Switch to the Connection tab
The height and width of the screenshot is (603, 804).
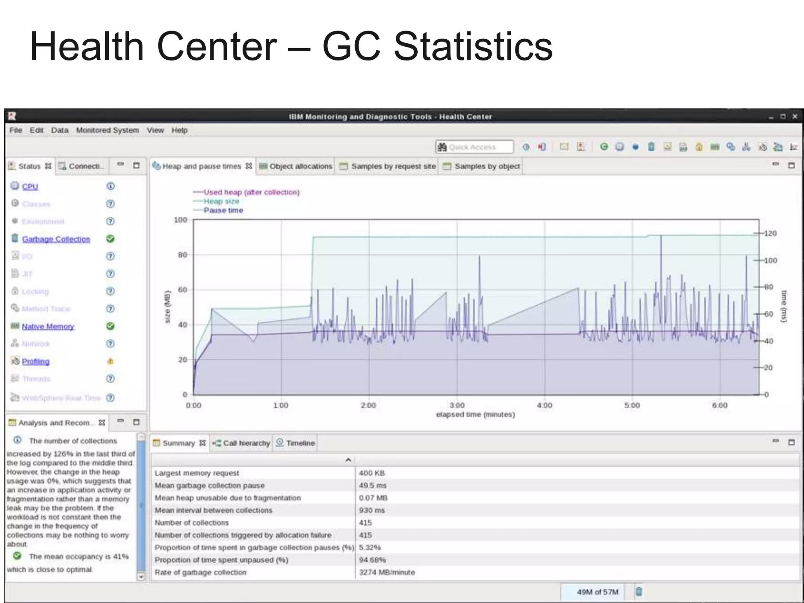(x=82, y=166)
